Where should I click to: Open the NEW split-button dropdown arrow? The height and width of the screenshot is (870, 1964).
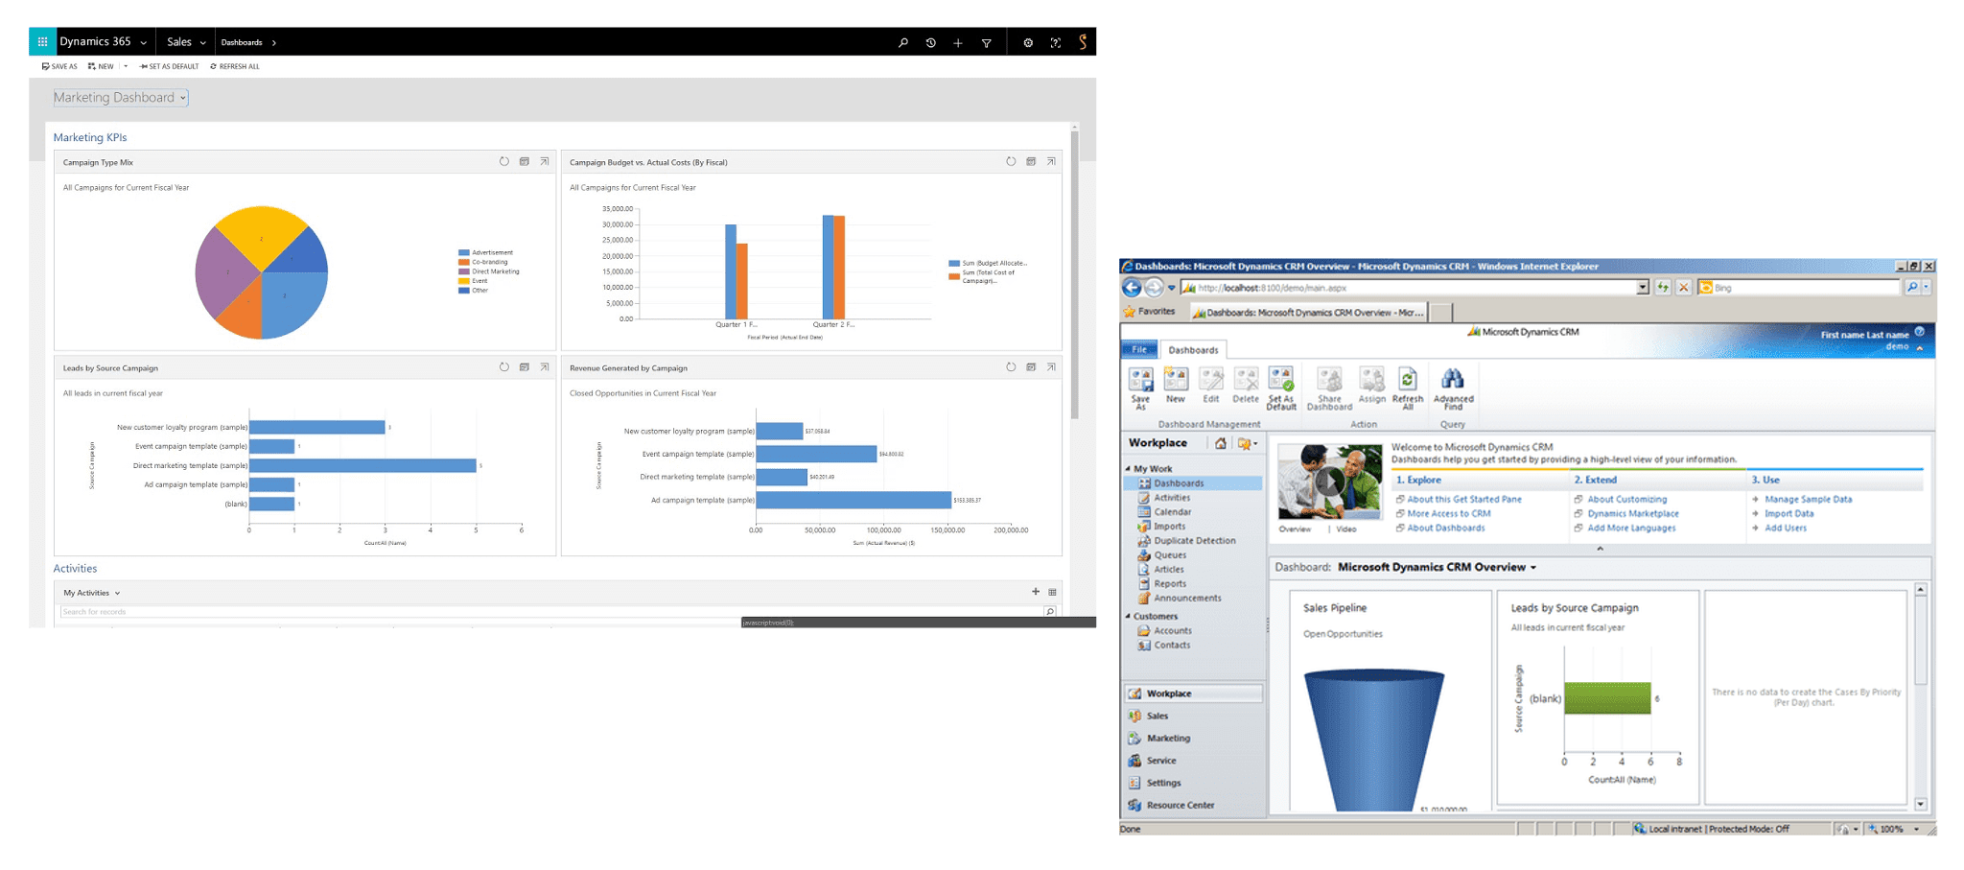point(126,66)
